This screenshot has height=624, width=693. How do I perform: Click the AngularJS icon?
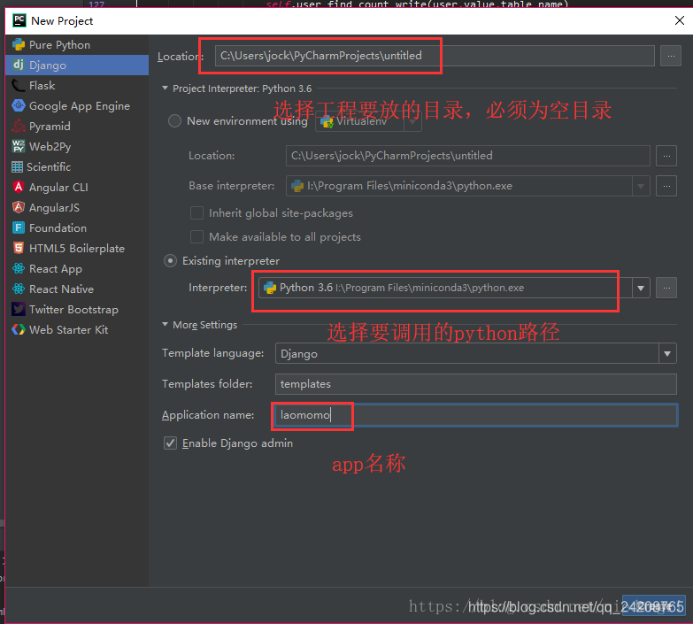[19, 207]
